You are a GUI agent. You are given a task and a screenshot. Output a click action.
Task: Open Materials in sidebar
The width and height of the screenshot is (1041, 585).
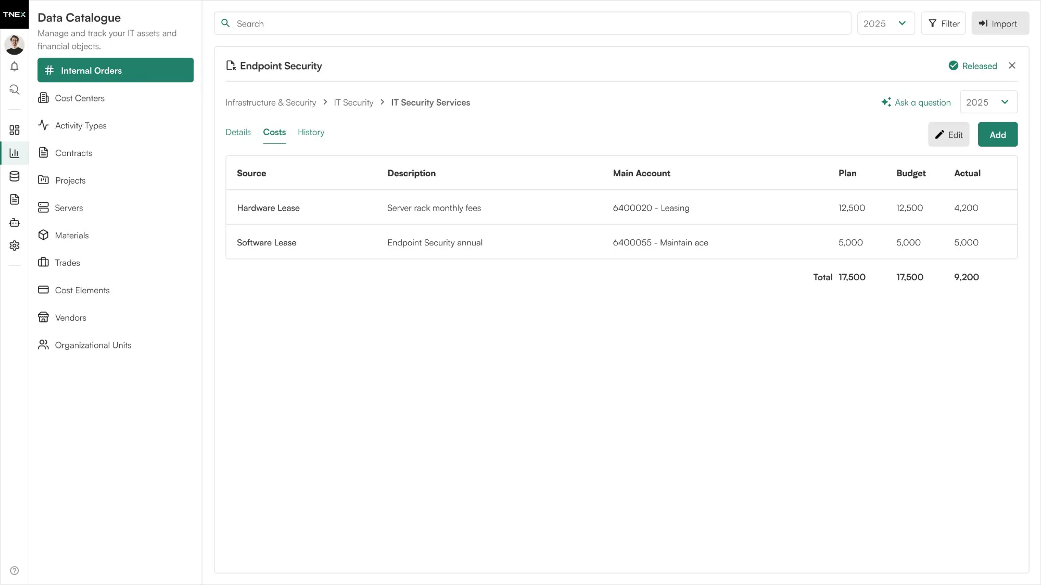116,236
